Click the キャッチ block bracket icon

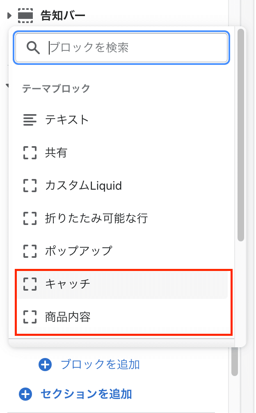point(30,284)
